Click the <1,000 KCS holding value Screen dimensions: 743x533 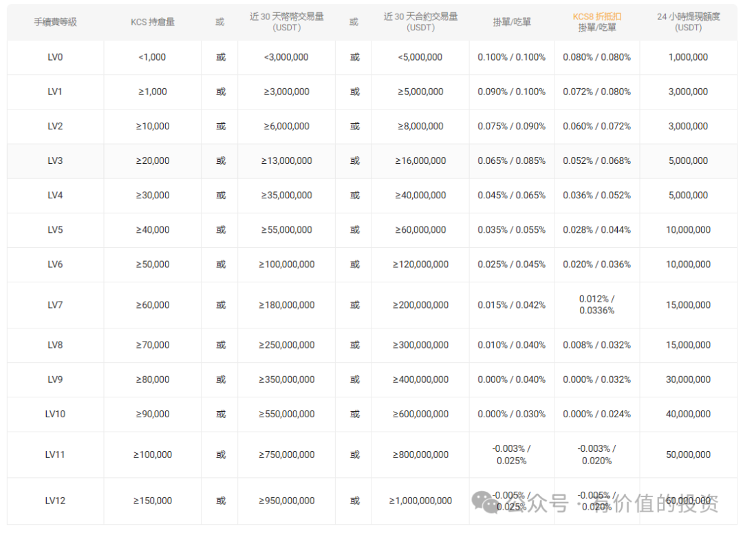[152, 57]
